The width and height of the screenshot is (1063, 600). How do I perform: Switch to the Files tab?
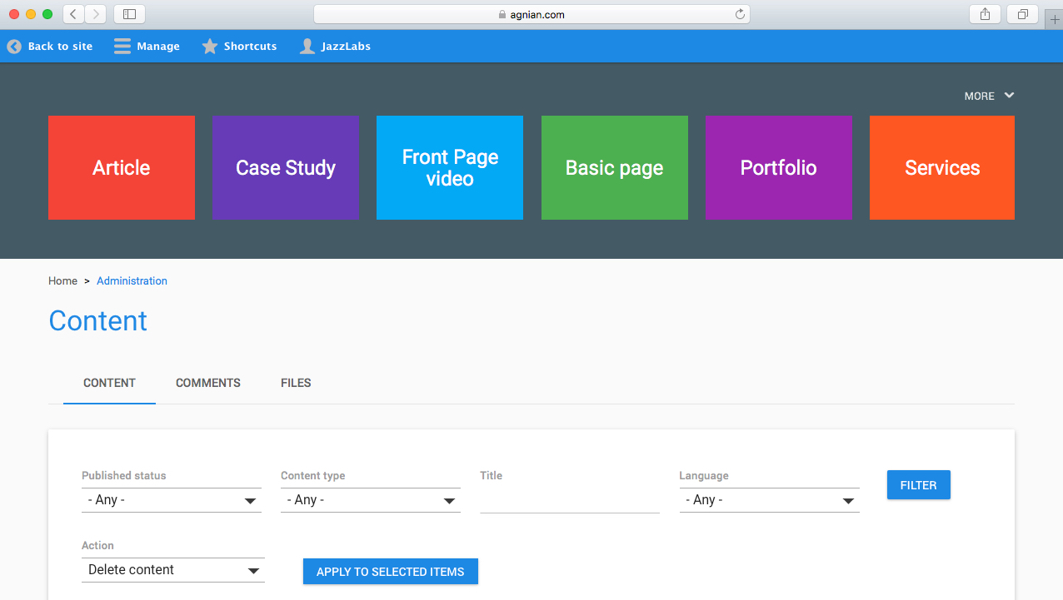296,383
